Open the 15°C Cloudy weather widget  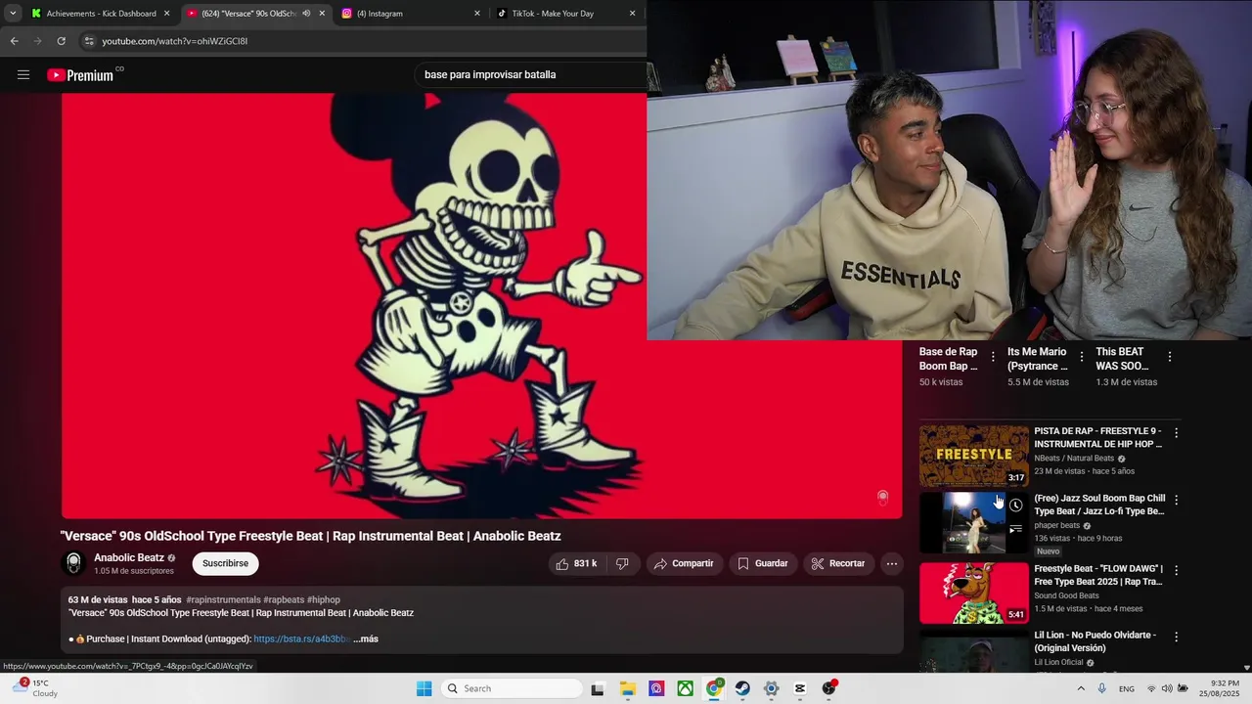(35, 688)
